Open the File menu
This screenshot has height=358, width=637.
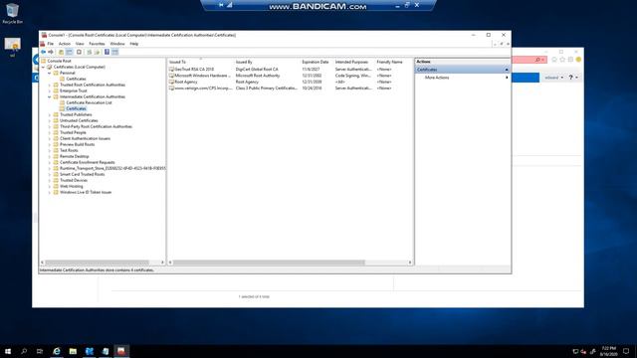[x=51, y=44]
